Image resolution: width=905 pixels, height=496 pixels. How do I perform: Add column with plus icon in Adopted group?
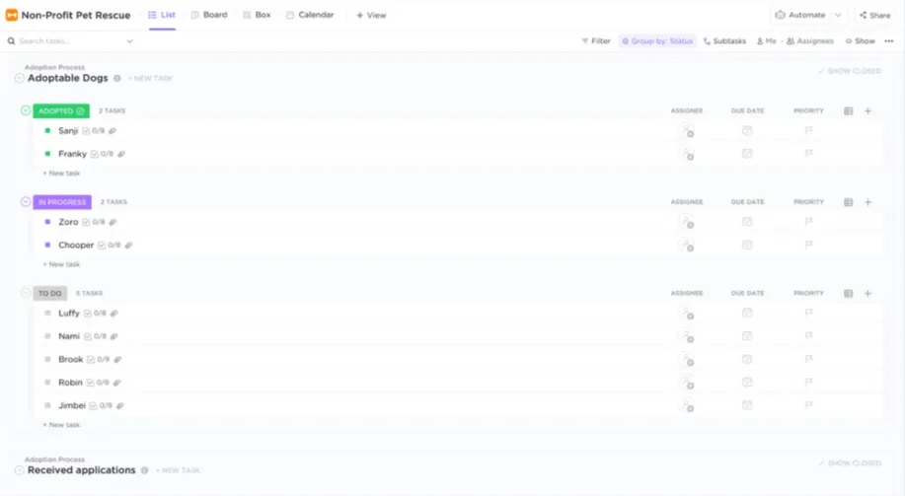pos(867,110)
